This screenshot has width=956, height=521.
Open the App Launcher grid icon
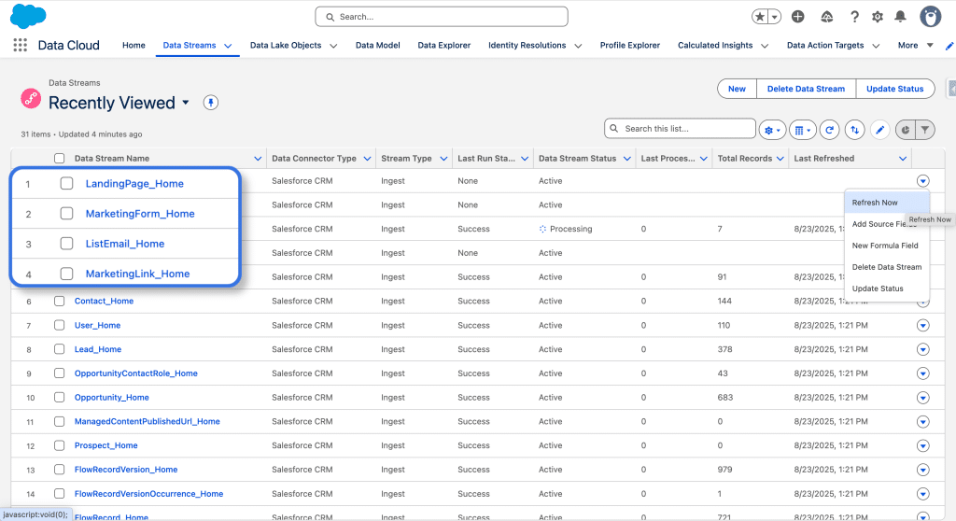(x=21, y=45)
